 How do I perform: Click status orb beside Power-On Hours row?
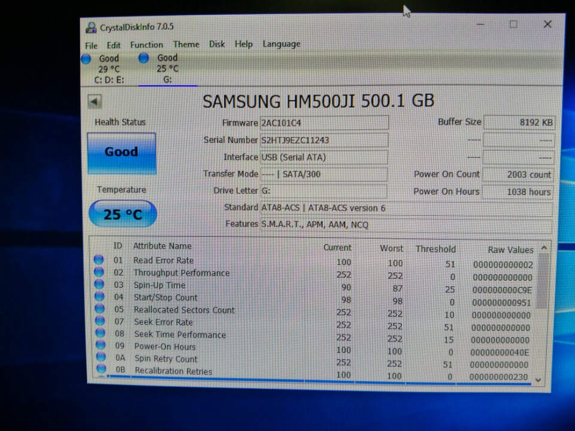(x=100, y=345)
